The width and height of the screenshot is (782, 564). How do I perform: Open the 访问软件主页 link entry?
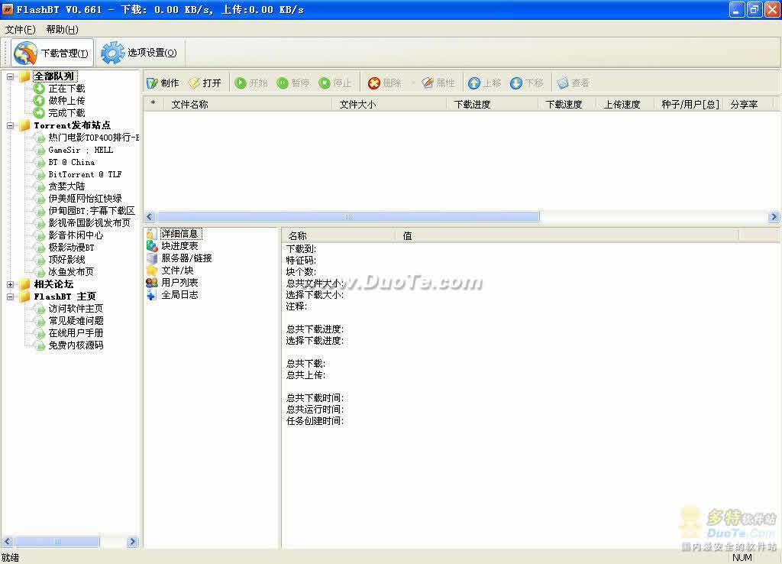click(x=76, y=309)
